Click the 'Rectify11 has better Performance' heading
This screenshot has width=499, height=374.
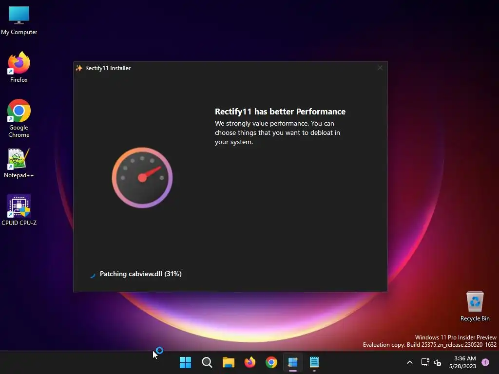coord(280,112)
